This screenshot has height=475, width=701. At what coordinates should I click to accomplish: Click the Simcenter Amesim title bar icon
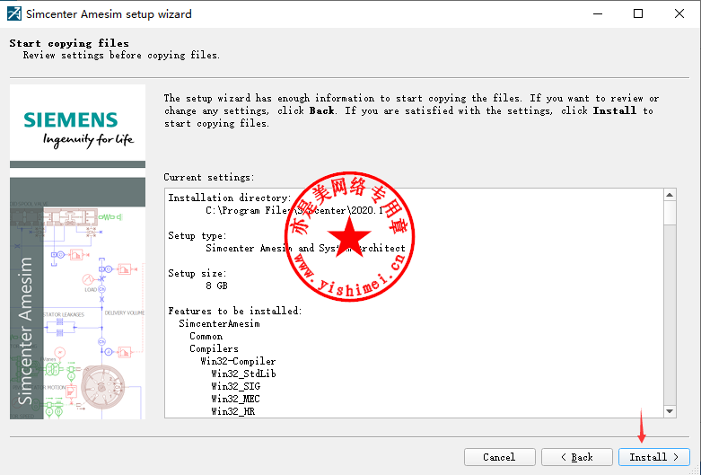(13, 13)
